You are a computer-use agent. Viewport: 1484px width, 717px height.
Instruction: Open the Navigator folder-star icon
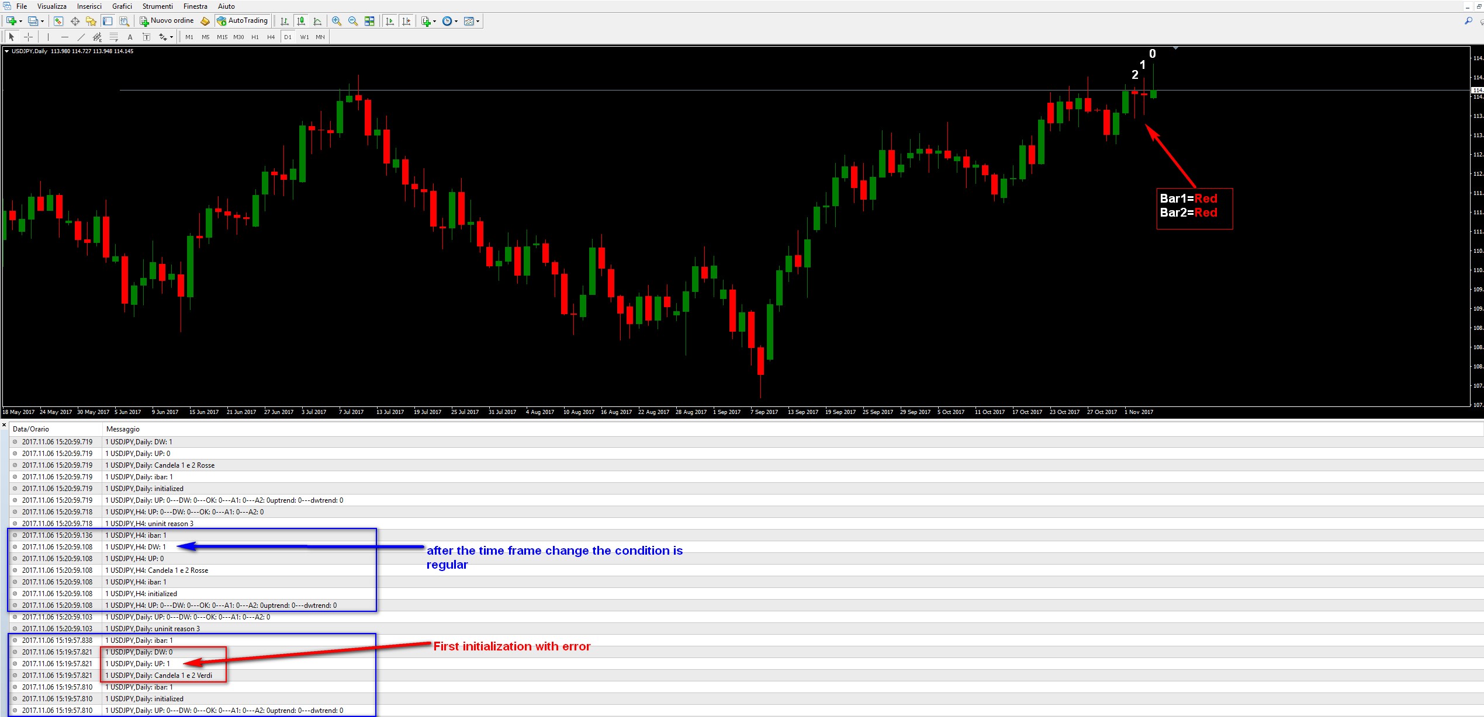click(91, 21)
